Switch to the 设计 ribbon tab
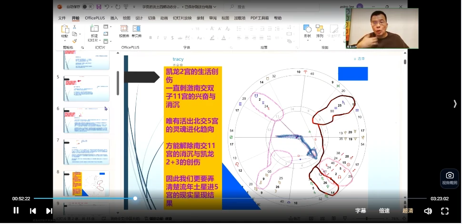The height and width of the screenshot is (224, 462). (x=139, y=18)
